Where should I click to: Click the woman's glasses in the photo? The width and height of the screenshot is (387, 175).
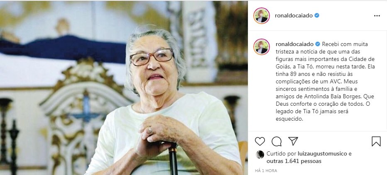[152, 57]
